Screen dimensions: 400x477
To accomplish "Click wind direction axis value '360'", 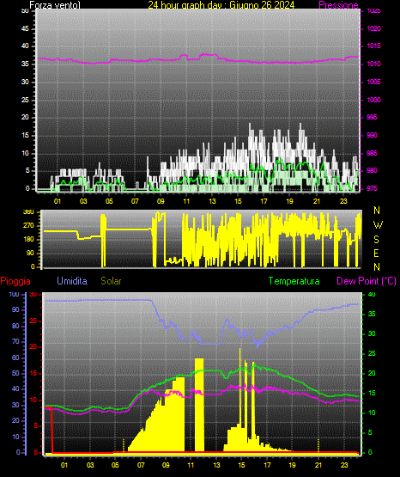I will coord(29,212).
